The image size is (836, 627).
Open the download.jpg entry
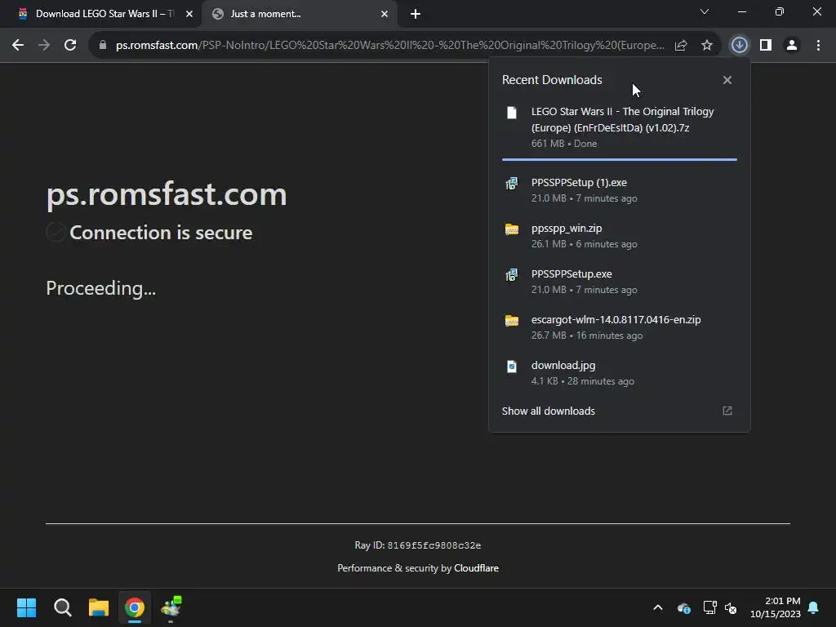pos(620,373)
